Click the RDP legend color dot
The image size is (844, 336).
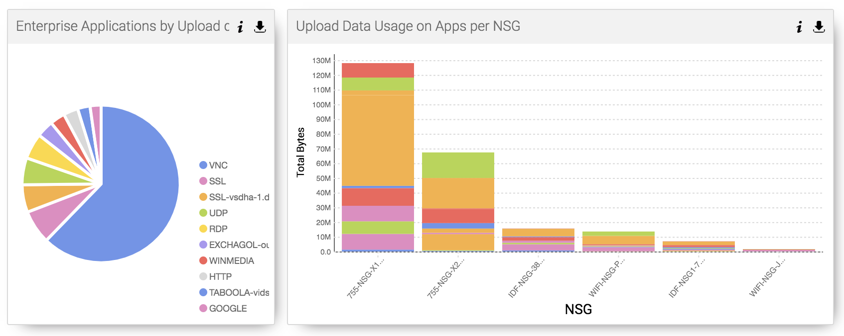pos(202,229)
